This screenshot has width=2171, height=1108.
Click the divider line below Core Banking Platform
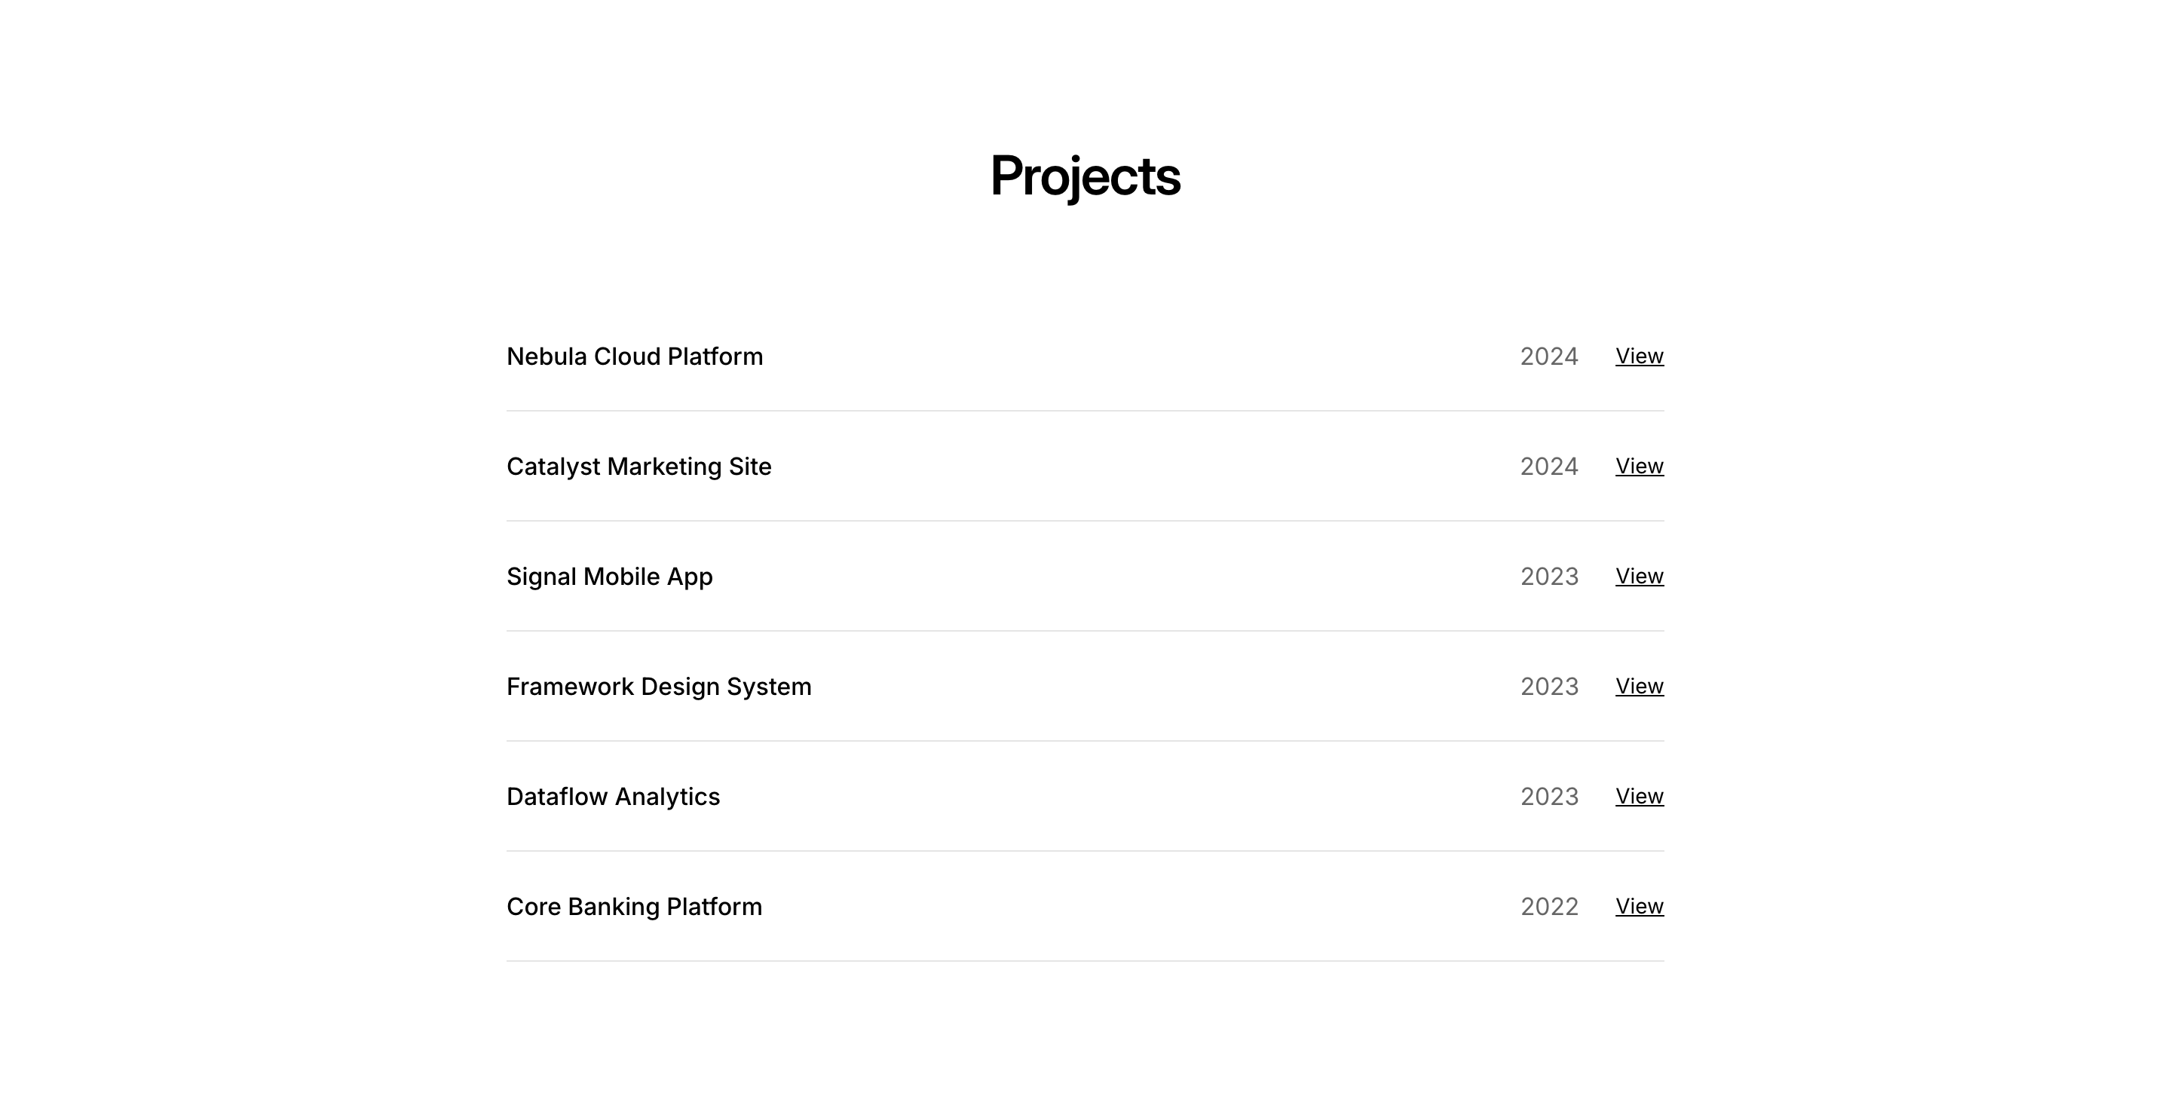1085,960
